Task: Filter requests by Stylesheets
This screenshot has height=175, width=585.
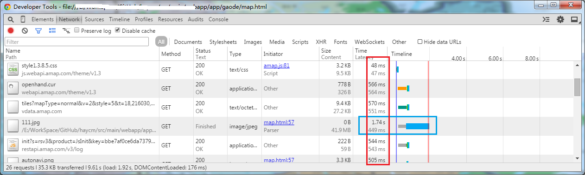Action: (223, 42)
